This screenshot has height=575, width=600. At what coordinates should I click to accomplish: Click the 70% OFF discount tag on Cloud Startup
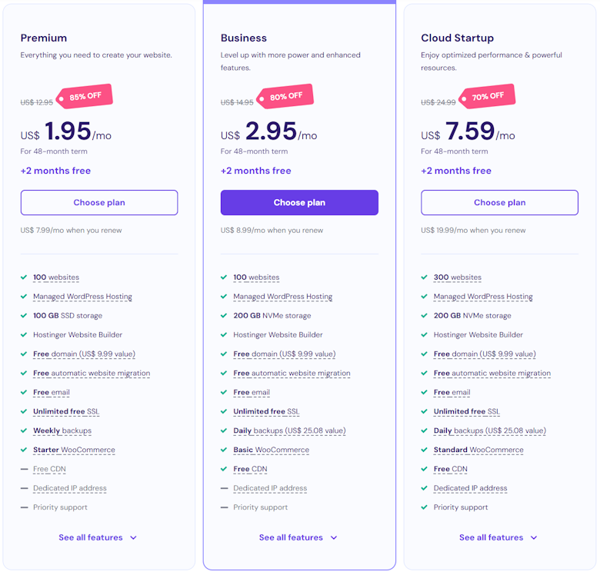coord(489,97)
